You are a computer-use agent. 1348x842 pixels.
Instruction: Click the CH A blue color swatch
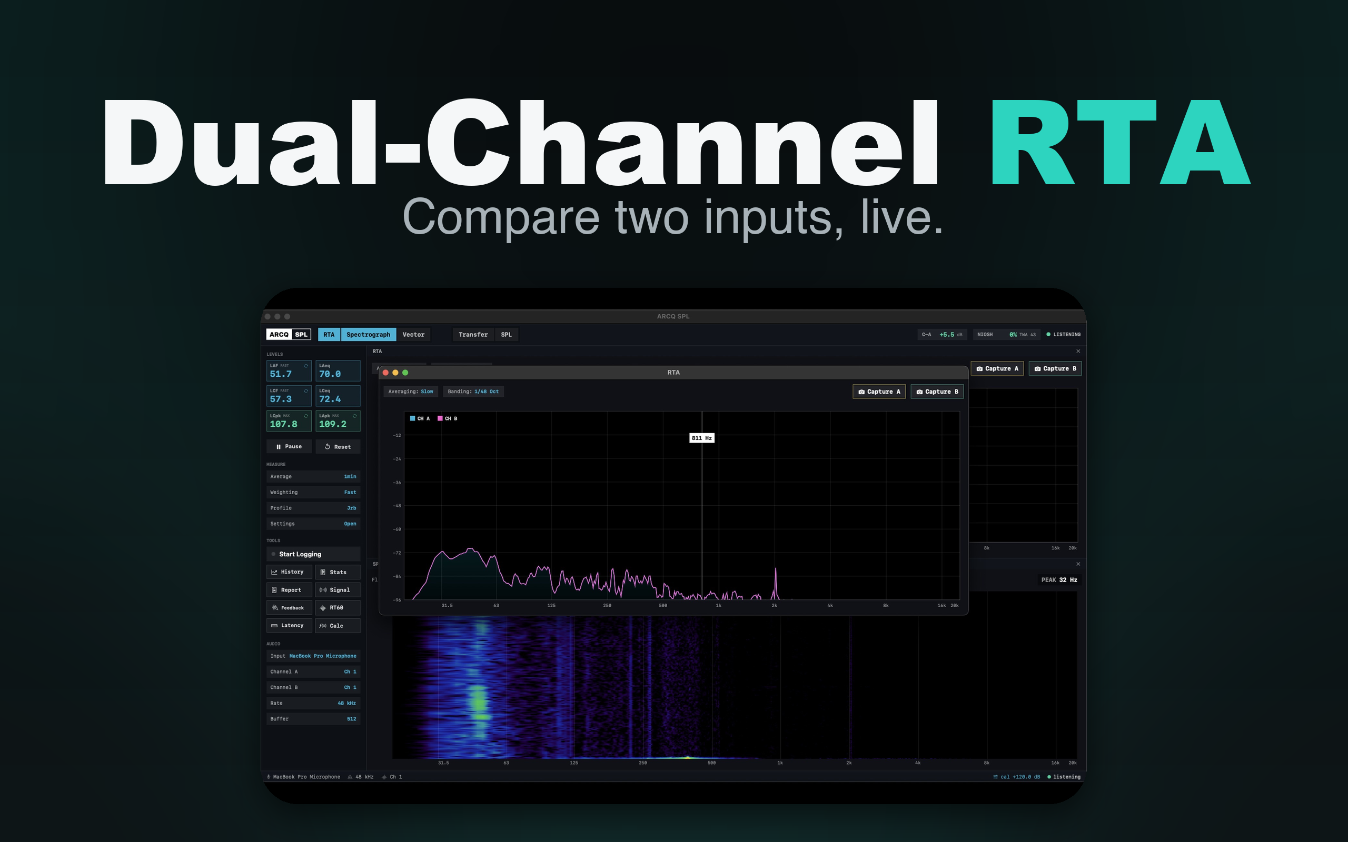412,418
